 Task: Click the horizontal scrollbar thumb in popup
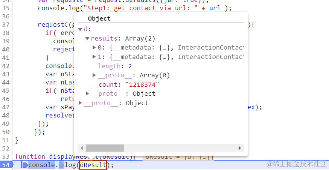tap(105, 148)
